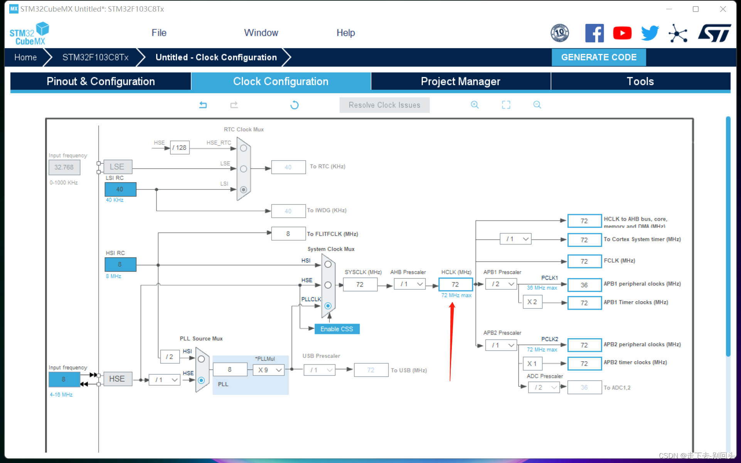Open the PLLMul X 9 dropdown

point(269,370)
